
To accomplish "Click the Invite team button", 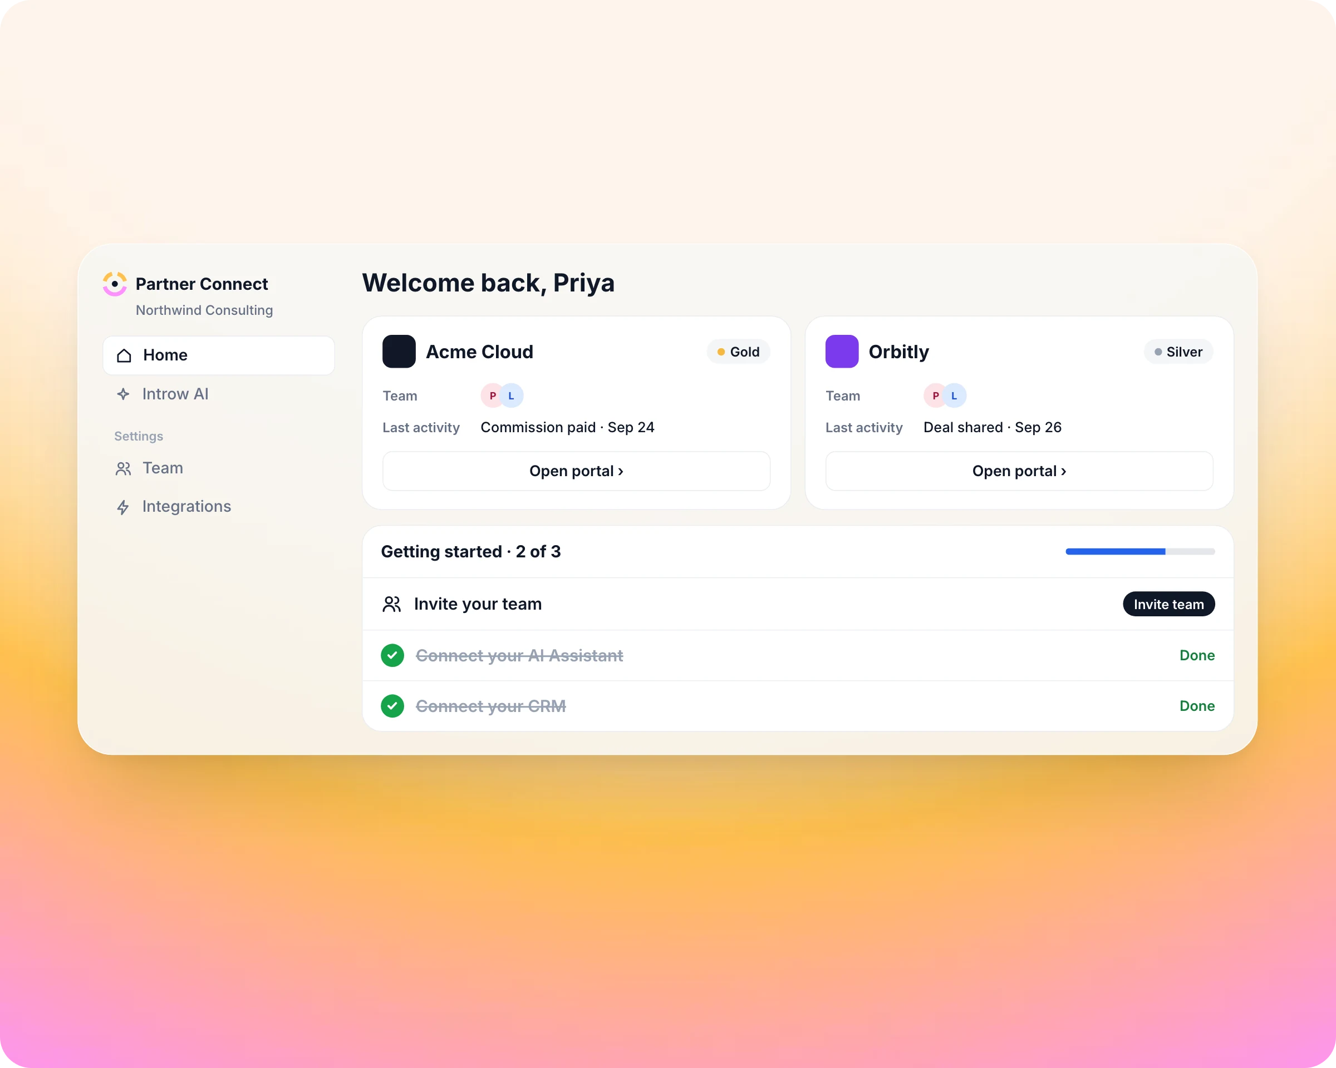I will click(x=1168, y=604).
